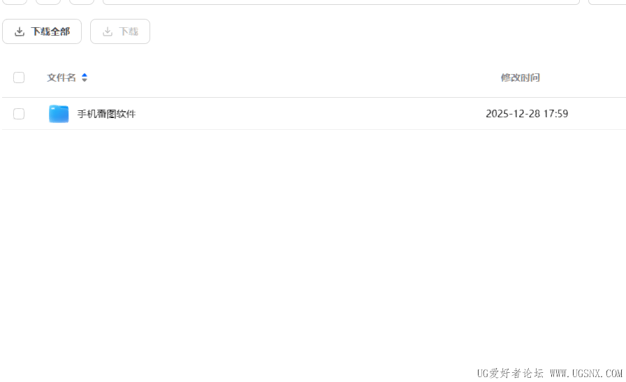
Task: Tick the select-all checkbox in the header row
Action: point(19,78)
